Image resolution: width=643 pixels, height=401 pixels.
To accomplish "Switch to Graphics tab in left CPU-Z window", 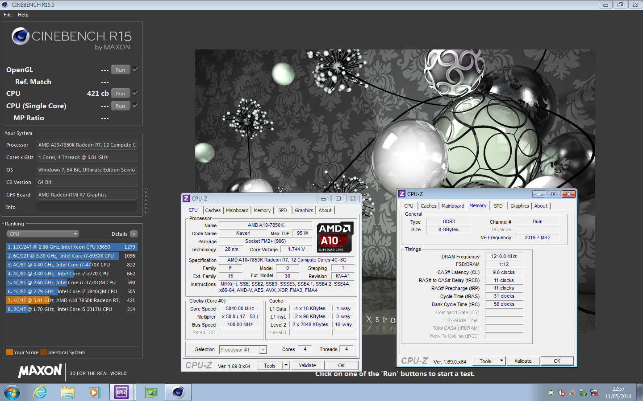I will click(304, 210).
